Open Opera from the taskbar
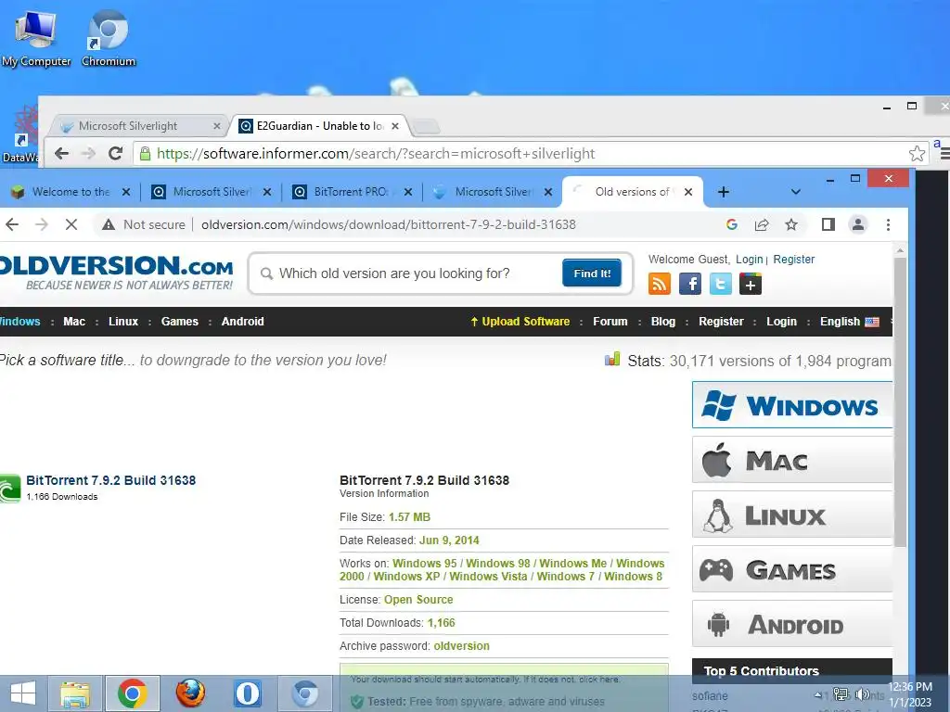This screenshot has height=712, width=950. [x=248, y=693]
